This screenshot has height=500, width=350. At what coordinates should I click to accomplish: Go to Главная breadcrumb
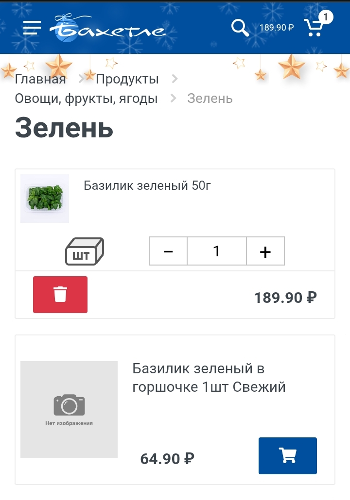coord(40,79)
